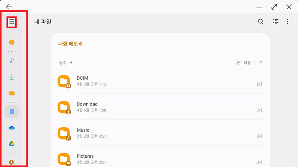The image size is (298, 167).
Task: Open the hamburger navigation menu
Action: (x=12, y=22)
